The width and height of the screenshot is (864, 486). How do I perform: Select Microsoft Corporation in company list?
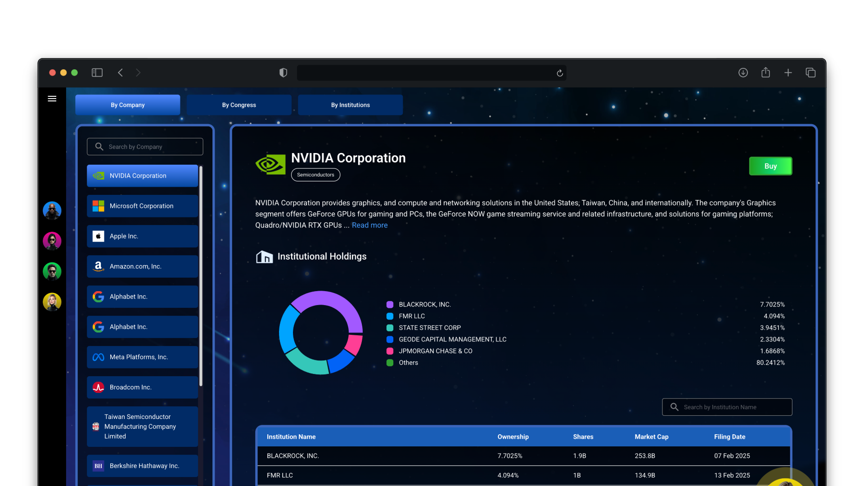(142, 206)
